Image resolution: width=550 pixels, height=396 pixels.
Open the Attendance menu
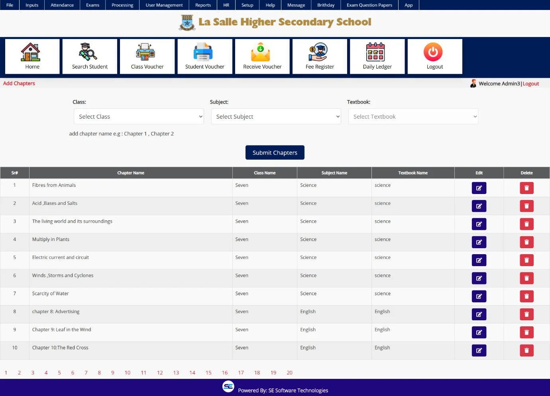[62, 5]
